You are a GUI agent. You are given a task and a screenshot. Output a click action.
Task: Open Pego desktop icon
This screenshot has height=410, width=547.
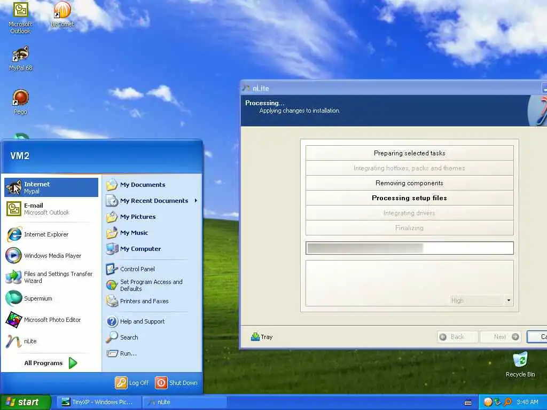point(20,102)
